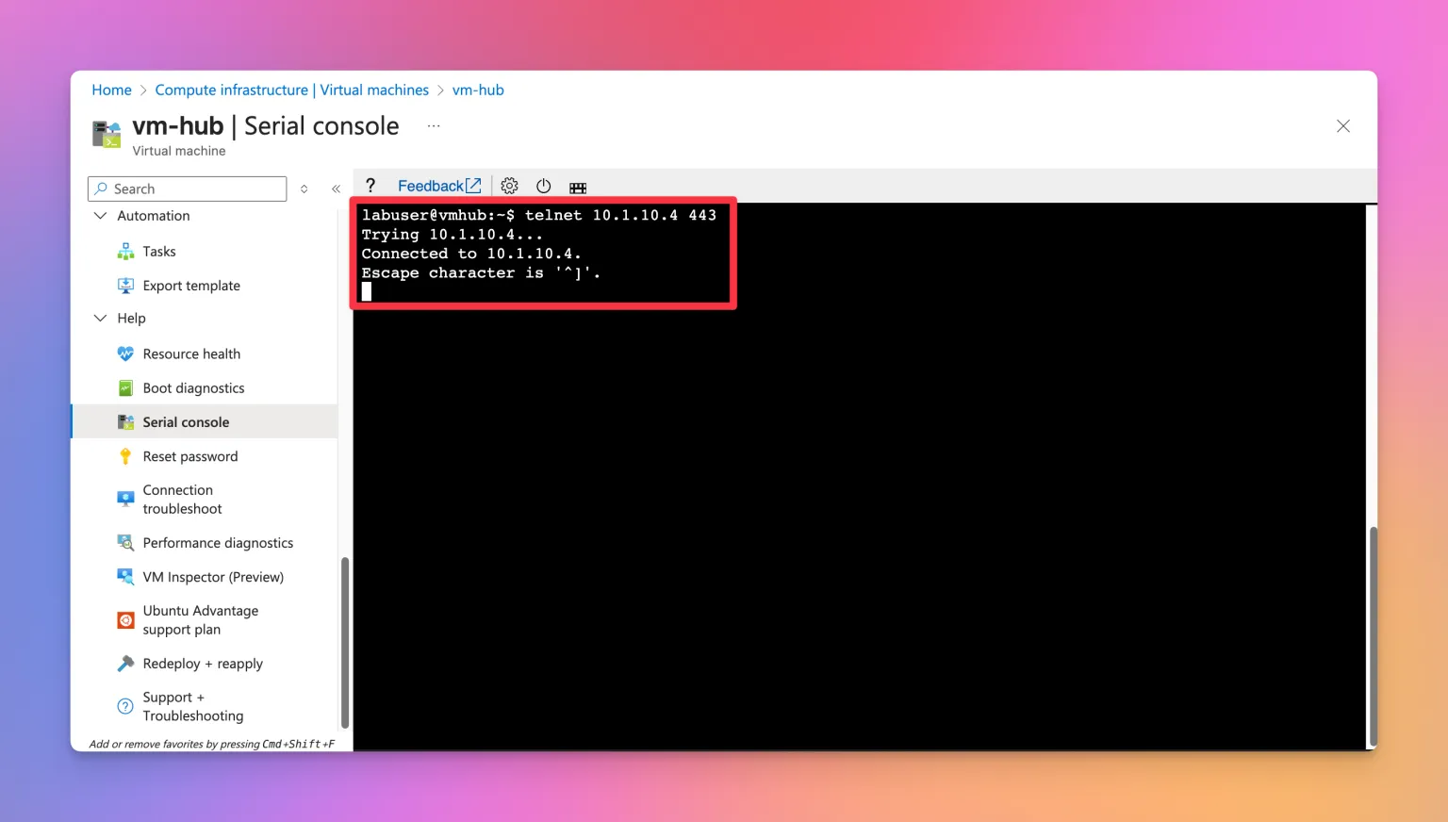Collapse the sidebar menu with double chevron

tap(336, 189)
